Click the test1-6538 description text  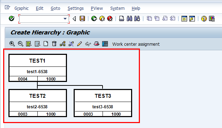(37, 72)
